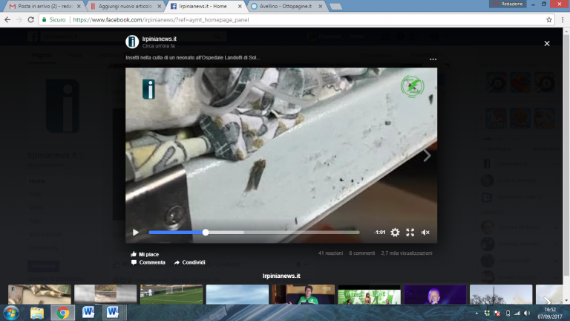This screenshot has height=321, width=570.
Task: Play the video in the viewer
Action: pyautogui.click(x=136, y=232)
